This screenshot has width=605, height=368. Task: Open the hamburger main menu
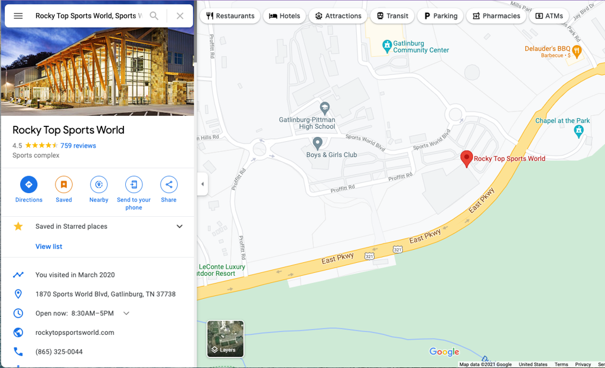pyautogui.click(x=18, y=16)
